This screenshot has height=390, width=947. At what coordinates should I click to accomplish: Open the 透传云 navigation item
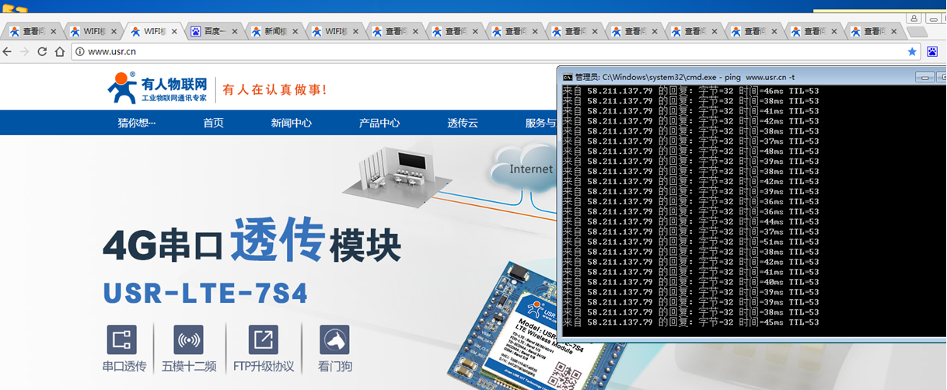463,123
